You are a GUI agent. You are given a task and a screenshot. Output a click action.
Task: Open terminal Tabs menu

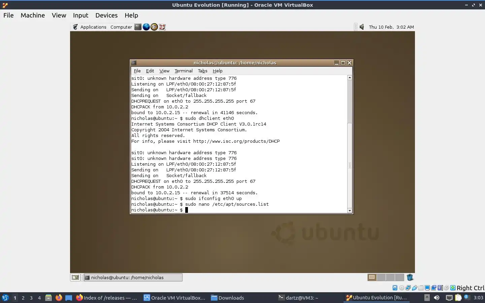pyautogui.click(x=202, y=71)
